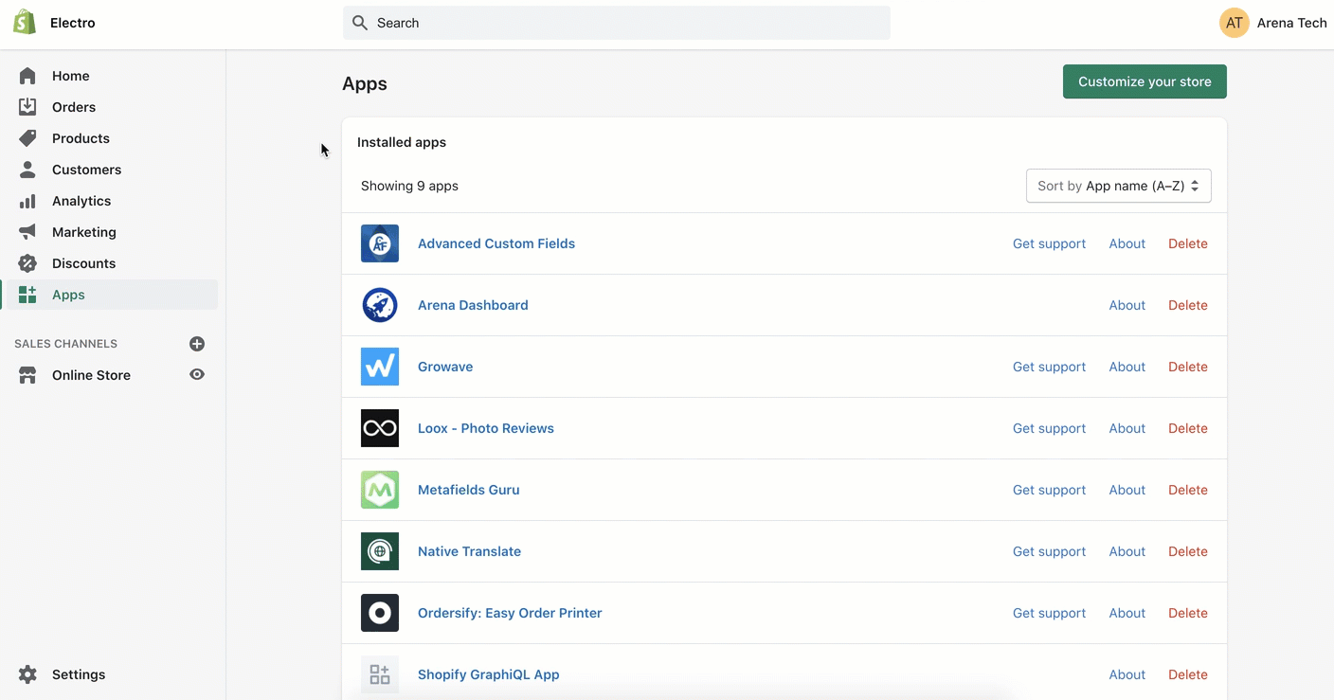Open Loox - Photo Reviews app link

point(486,428)
